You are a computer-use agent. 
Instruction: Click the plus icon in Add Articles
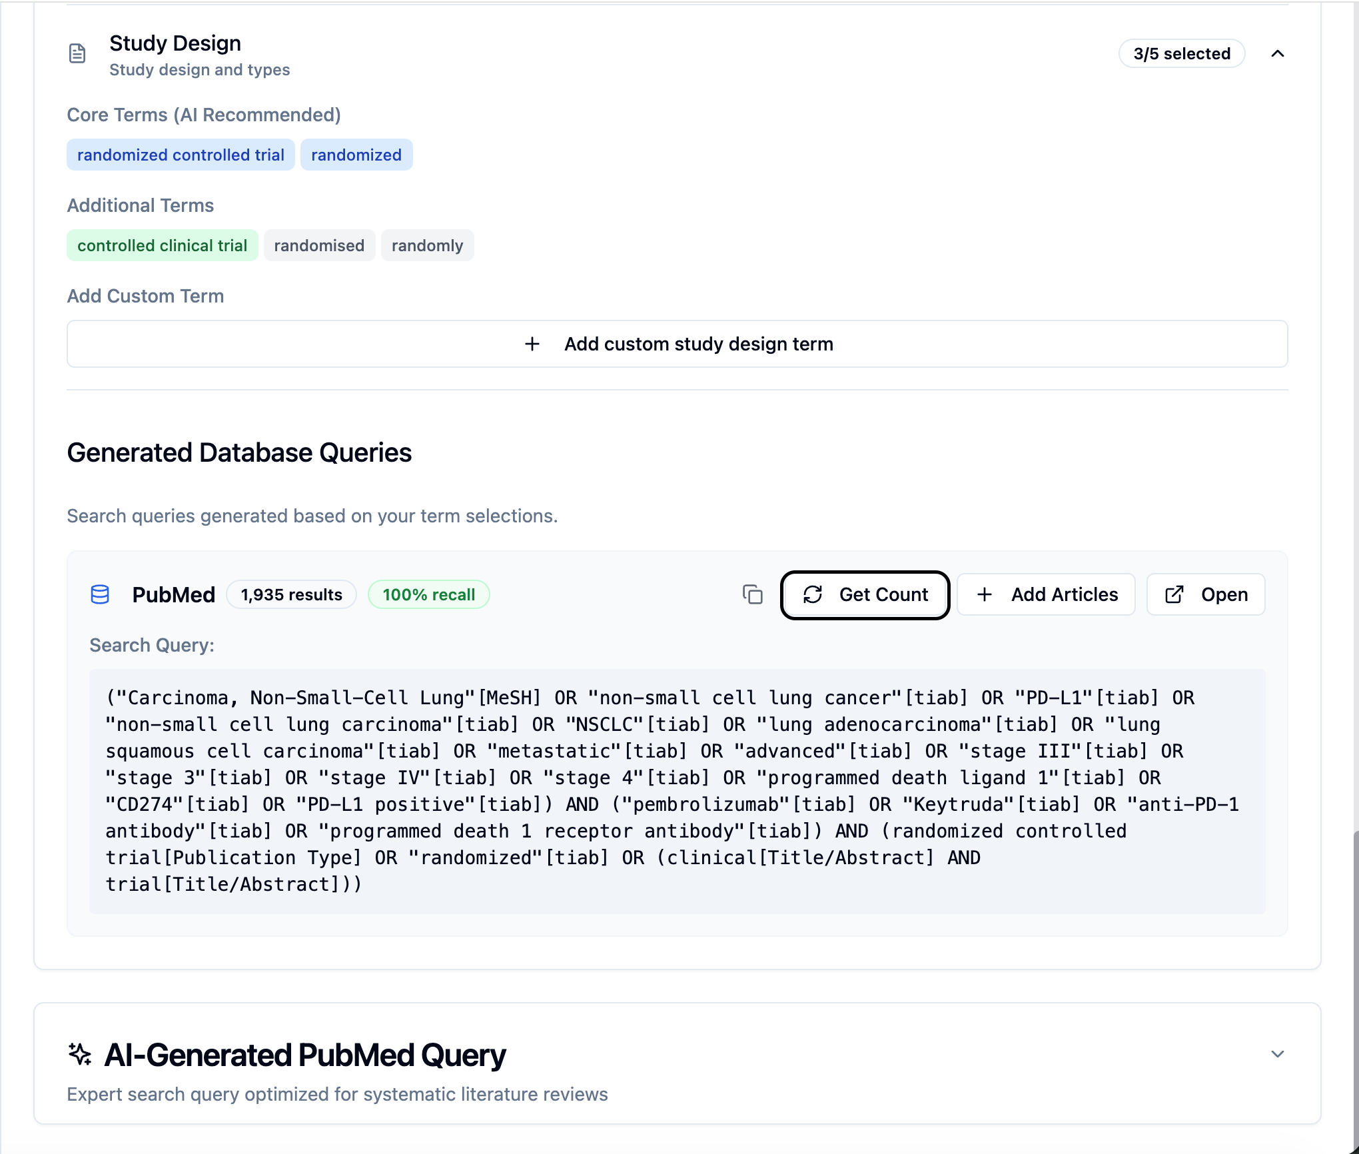[x=985, y=594]
